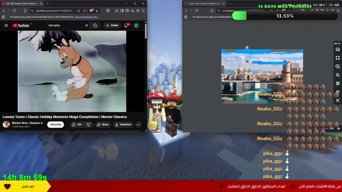Zoom in on the puzzle

tap(338, 66)
